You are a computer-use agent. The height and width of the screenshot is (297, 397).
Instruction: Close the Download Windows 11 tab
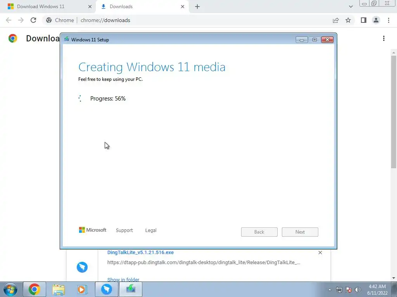point(90,7)
